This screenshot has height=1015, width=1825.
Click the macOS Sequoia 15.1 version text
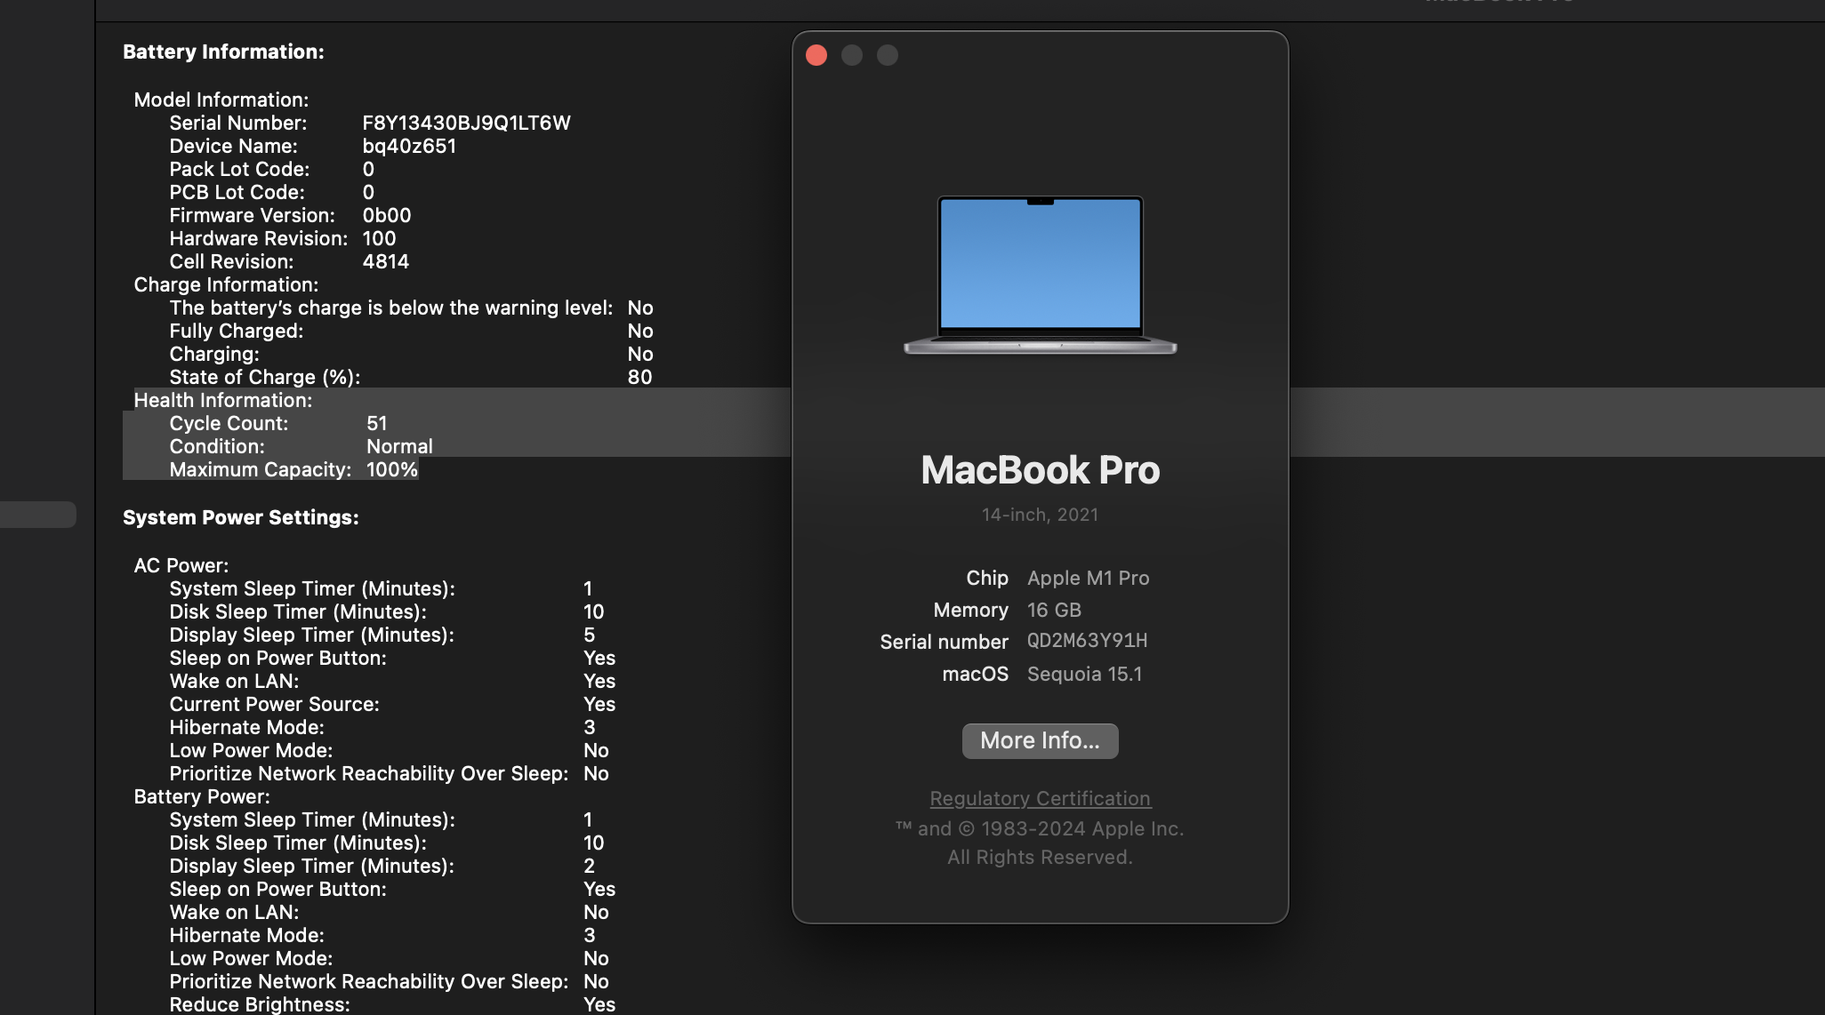1084,674
